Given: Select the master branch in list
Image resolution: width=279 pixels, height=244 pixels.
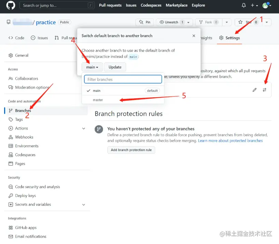Looking at the screenshot, I should 123,100.
